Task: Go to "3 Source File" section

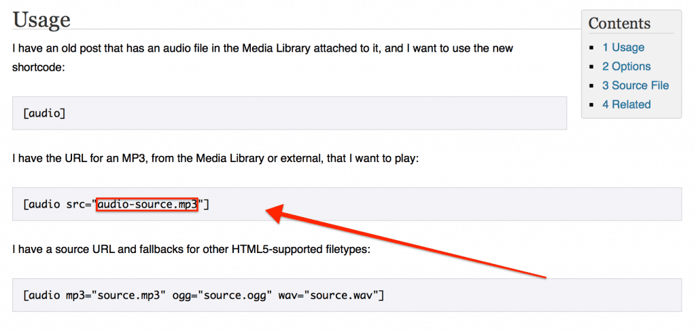Action: tap(636, 85)
